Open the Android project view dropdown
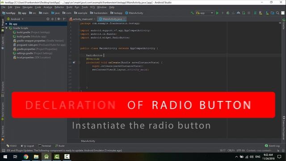286x161 pixels. tap(15, 19)
